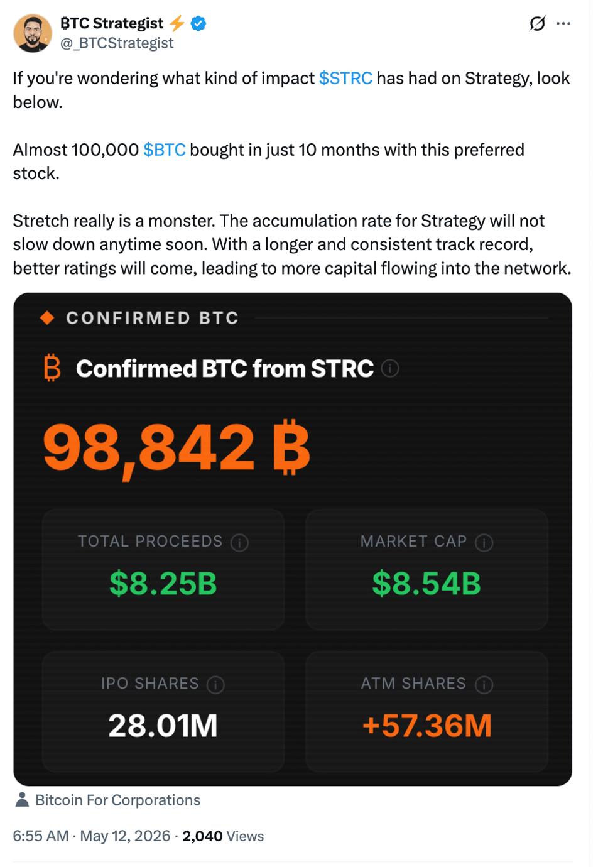Click the 2,040 Views count
This screenshot has width=603, height=867.
tap(223, 836)
